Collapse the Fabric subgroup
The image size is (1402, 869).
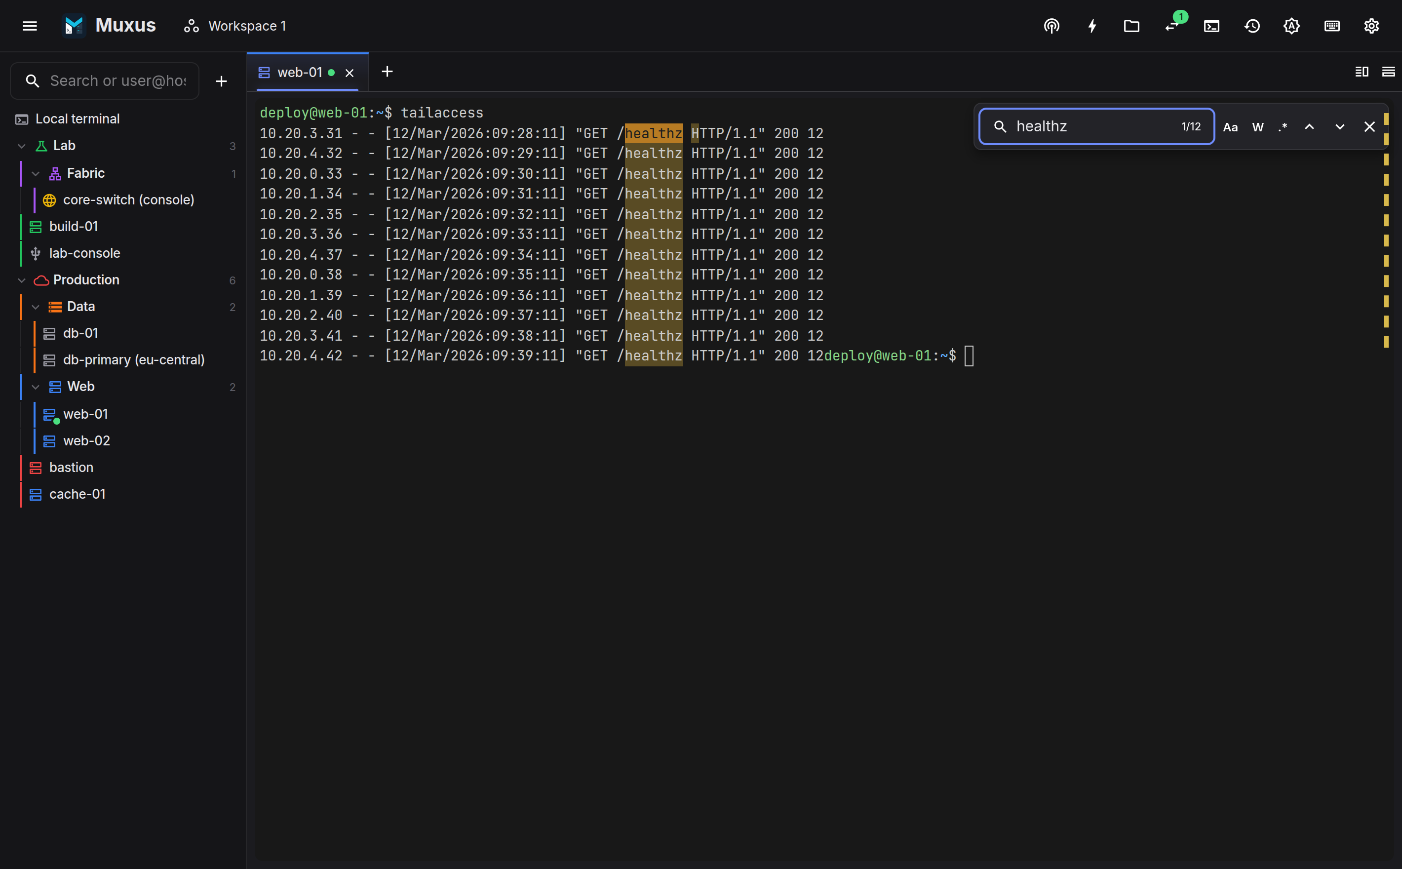point(36,174)
